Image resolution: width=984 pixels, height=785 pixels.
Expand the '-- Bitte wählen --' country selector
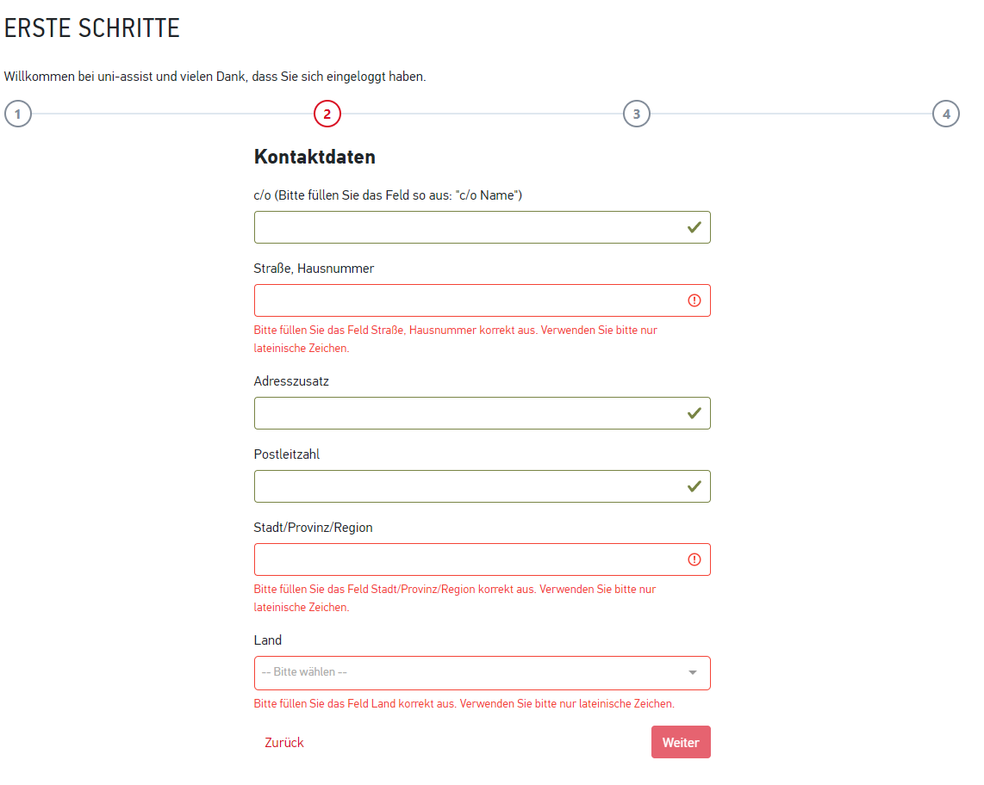pos(465,672)
